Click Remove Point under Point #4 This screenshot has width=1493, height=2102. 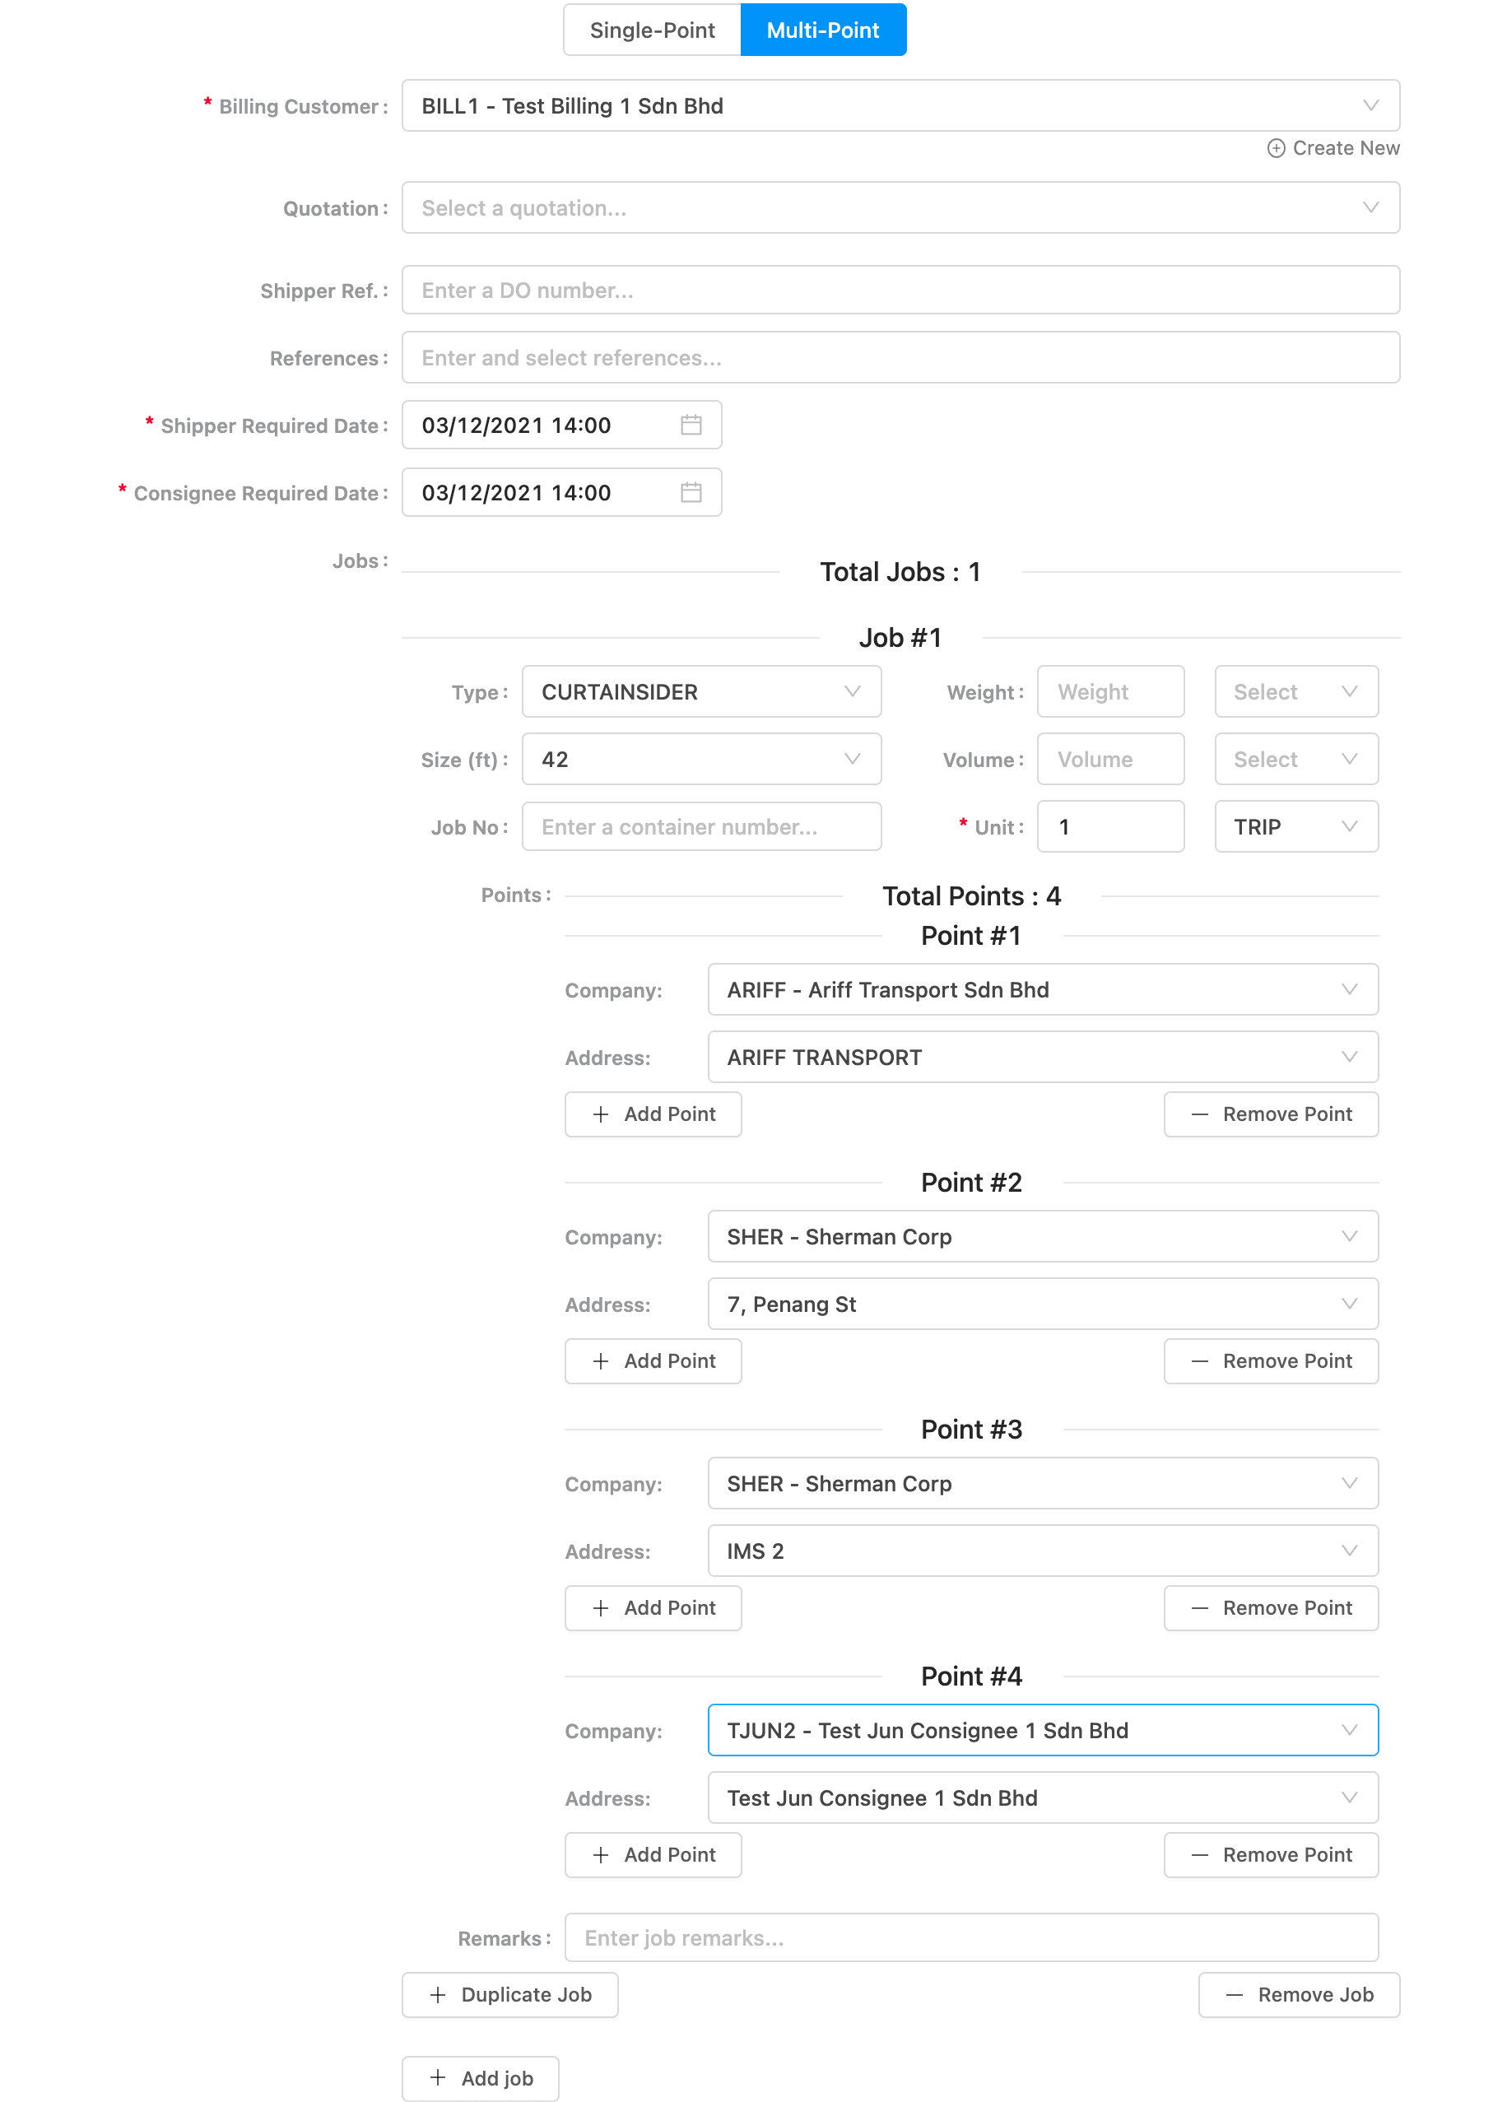point(1271,1855)
